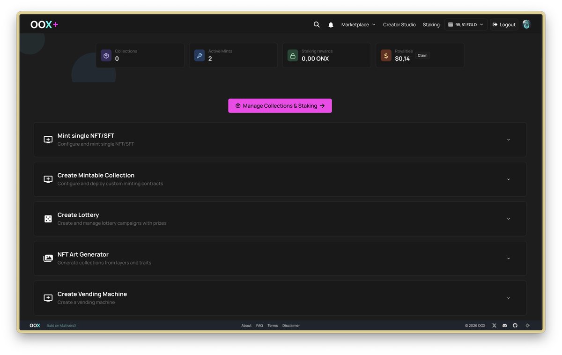The width and height of the screenshot is (562, 355).
Task: Click the Collections cube icon
Action: pos(106,56)
